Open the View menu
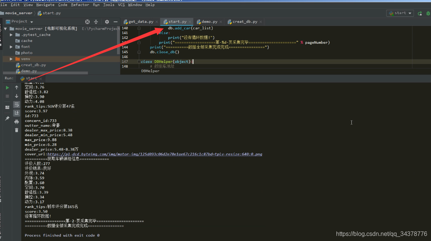This screenshot has width=431, height=241. (28, 4)
